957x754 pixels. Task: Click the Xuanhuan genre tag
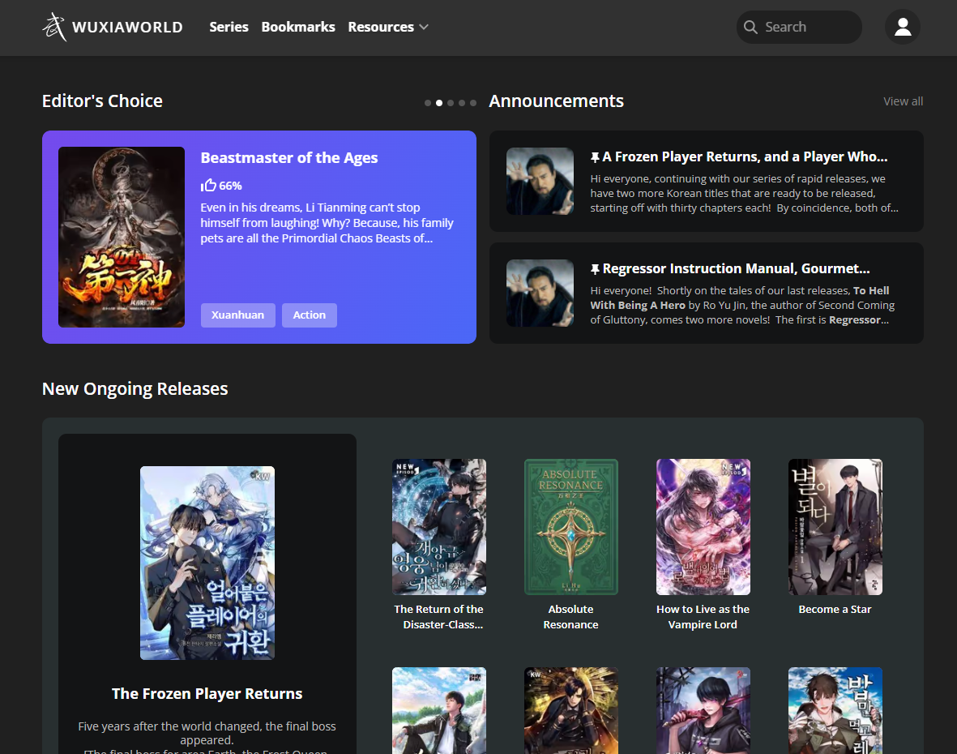(238, 315)
